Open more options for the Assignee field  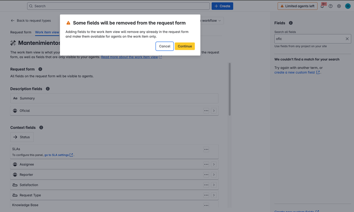coord(206,164)
